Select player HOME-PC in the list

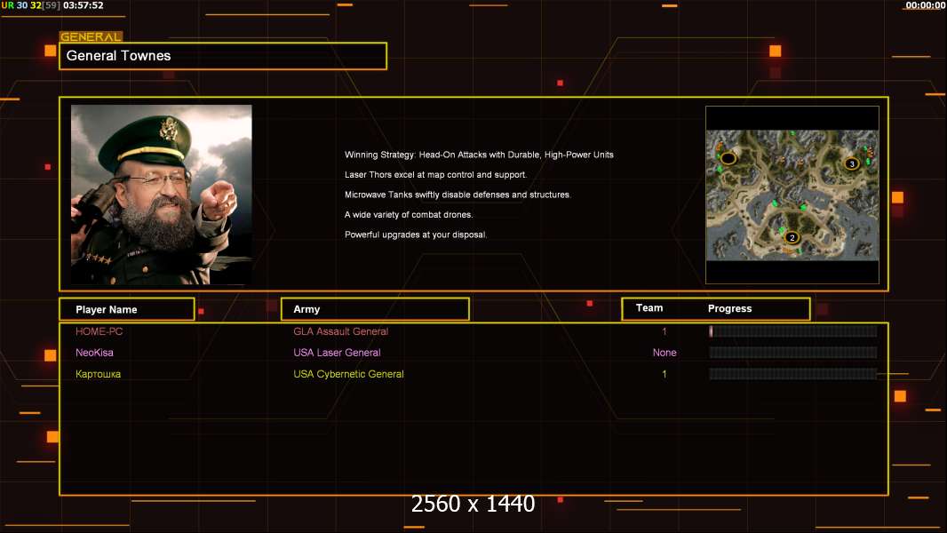[x=99, y=331]
